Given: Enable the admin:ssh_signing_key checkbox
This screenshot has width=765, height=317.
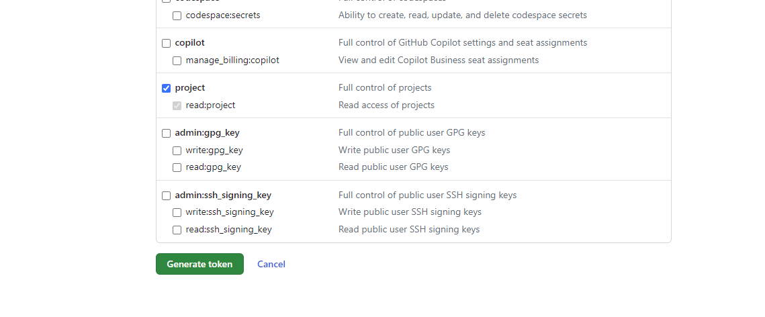Looking at the screenshot, I should tap(166, 195).
